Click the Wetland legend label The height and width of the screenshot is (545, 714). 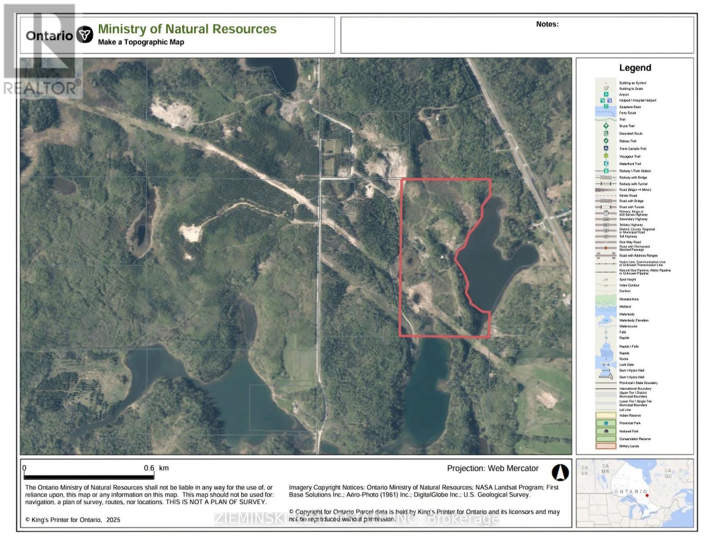pyautogui.click(x=625, y=307)
